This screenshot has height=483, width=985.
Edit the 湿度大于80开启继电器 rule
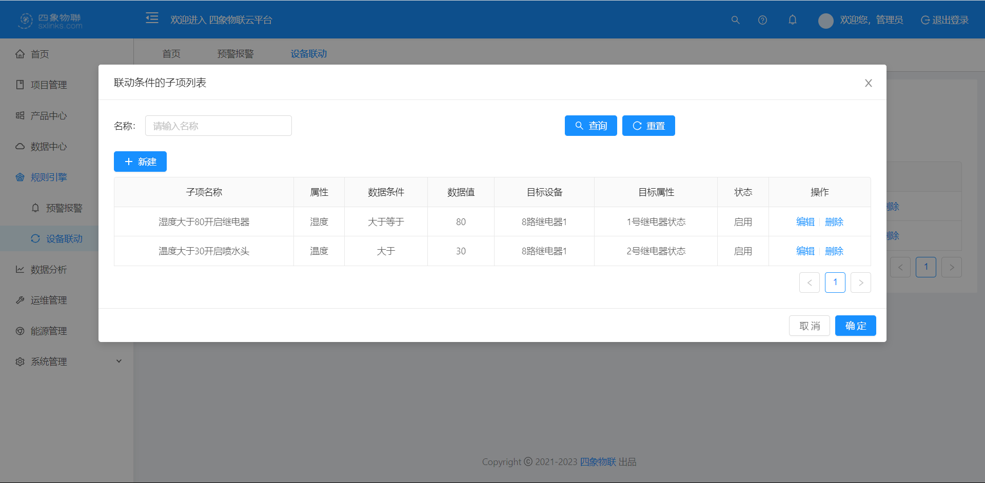(804, 222)
